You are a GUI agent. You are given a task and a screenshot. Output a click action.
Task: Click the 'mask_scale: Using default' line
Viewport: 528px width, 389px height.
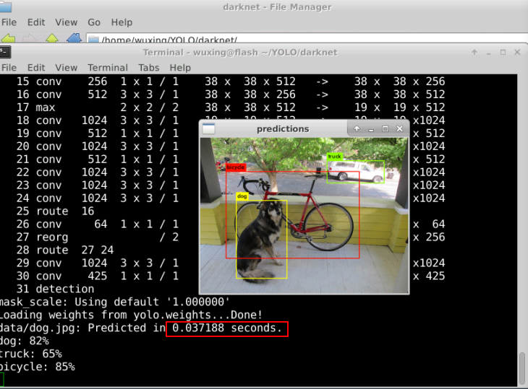(x=114, y=302)
